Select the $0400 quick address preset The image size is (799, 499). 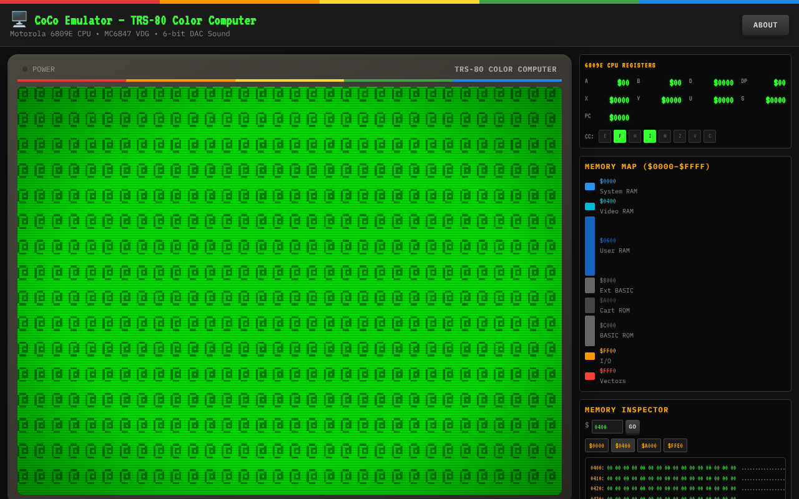pos(622,445)
